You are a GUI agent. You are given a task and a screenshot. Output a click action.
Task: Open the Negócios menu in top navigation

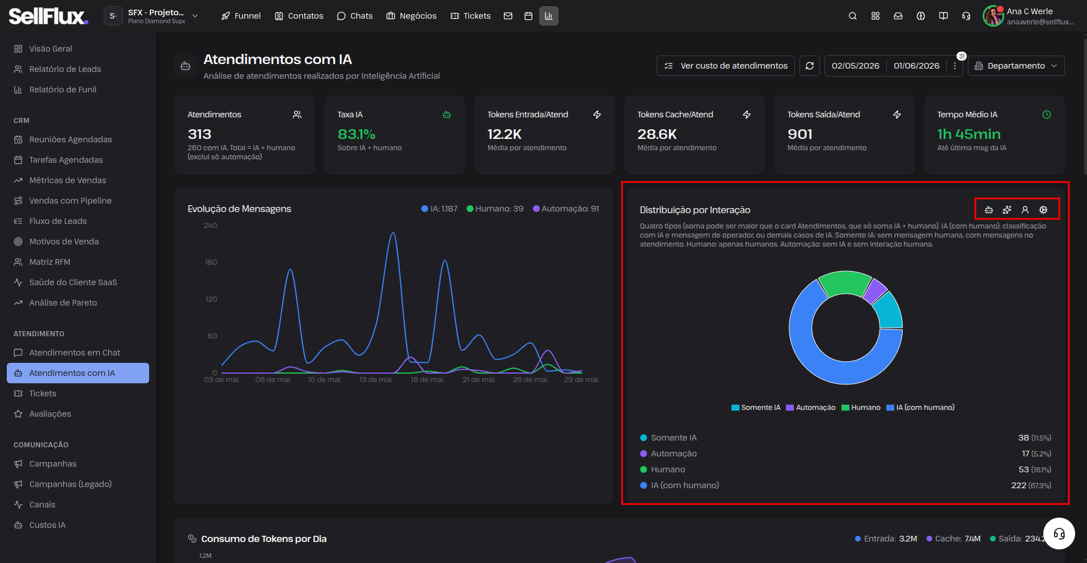[x=412, y=16]
